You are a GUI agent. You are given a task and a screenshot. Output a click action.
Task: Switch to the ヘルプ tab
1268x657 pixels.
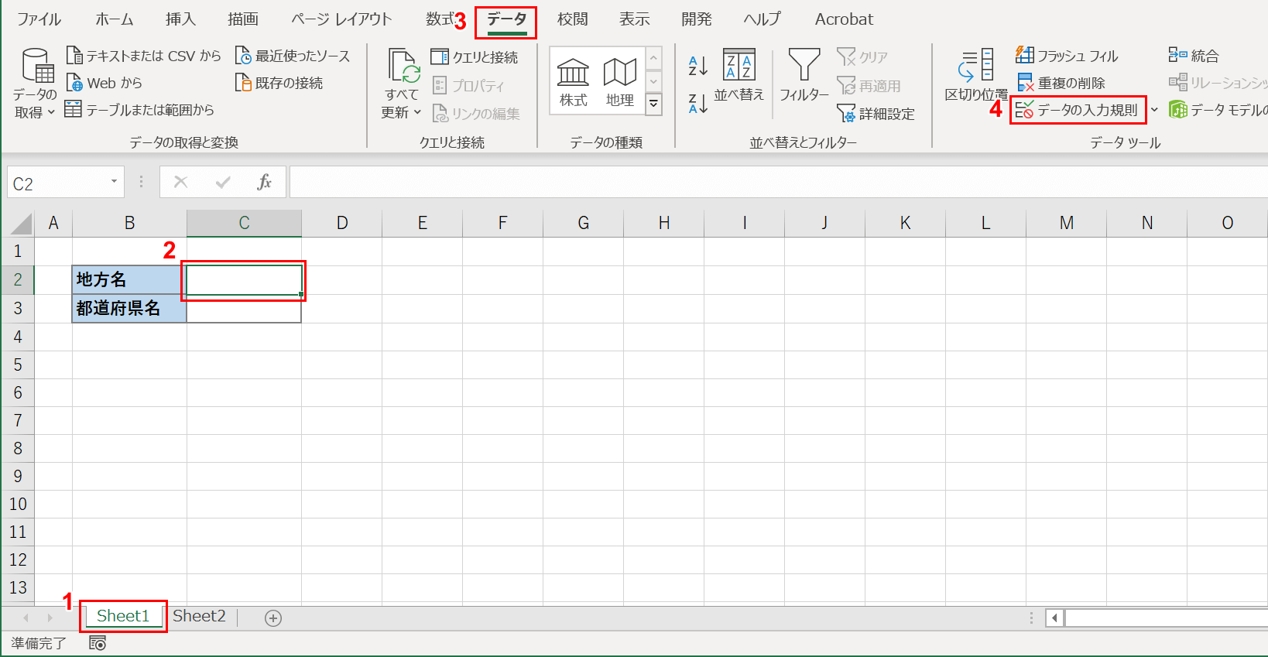pyautogui.click(x=762, y=19)
